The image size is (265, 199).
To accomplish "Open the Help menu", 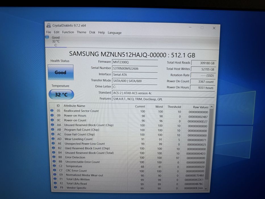I will tap(101, 32).
